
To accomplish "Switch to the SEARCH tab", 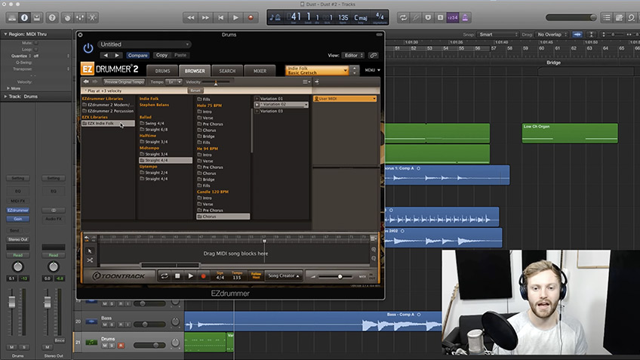I will [x=227, y=71].
